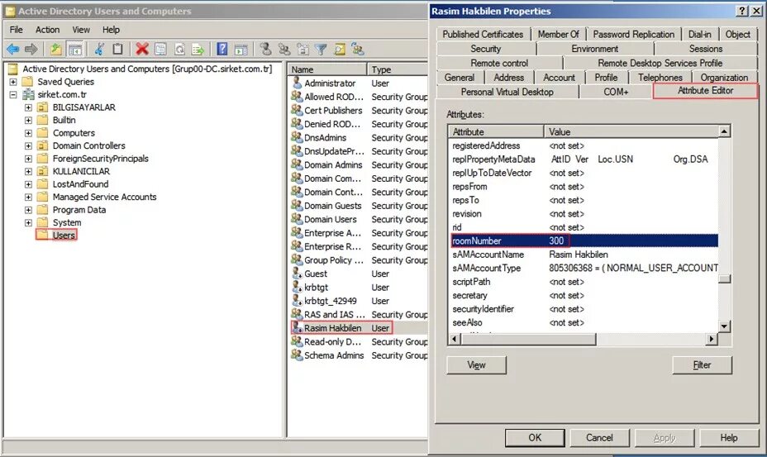This screenshot has width=767, height=457.
Task: Expand the BILGISAYARLAR node
Action: [x=28, y=107]
